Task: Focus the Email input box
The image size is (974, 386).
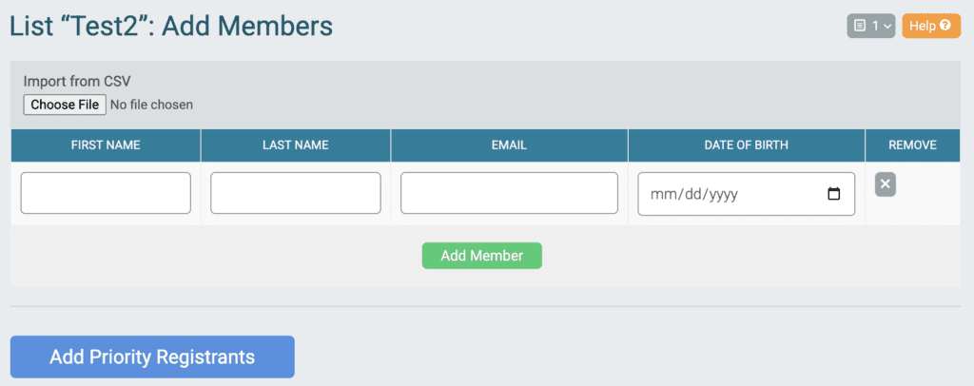Action: pos(510,193)
